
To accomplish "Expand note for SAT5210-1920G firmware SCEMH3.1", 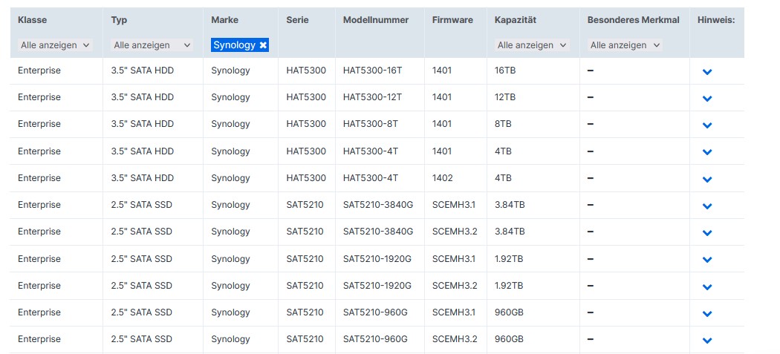I will (707, 260).
